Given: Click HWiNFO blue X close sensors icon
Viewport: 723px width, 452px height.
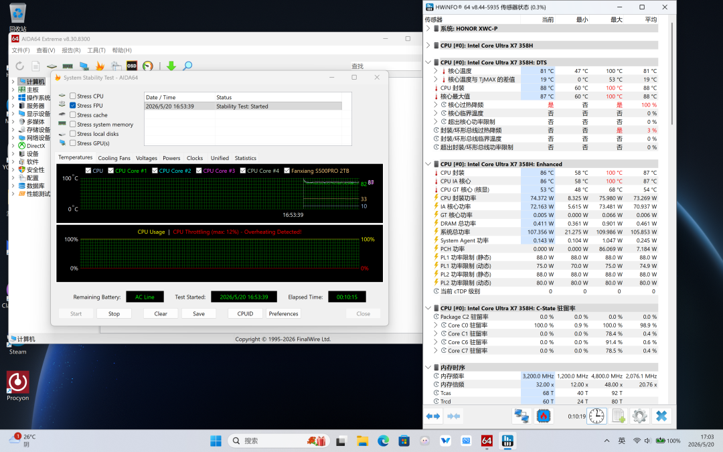Looking at the screenshot, I should [661, 416].
